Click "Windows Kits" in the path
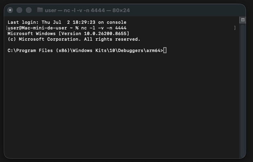 (90, 50)
